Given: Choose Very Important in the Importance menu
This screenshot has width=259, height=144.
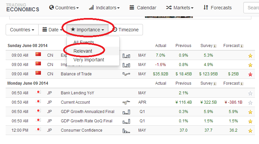Looking at the screenshot, I should pyautogui.click(x=89, y=60).
